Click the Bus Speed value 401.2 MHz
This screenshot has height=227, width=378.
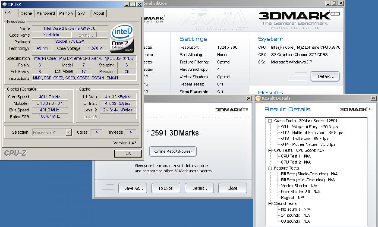coord(49,110)
